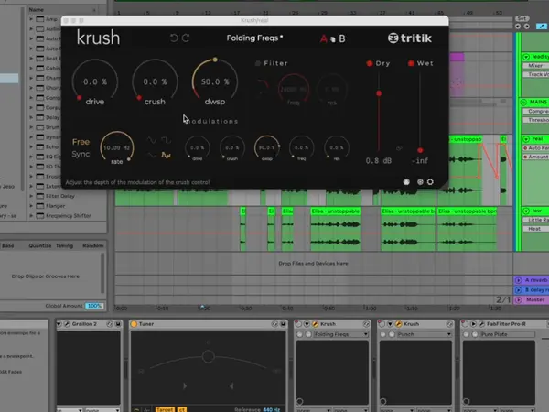
Task: Expand Flanger folder in browser
Action: pyautogui.click(x=31, y=206)
